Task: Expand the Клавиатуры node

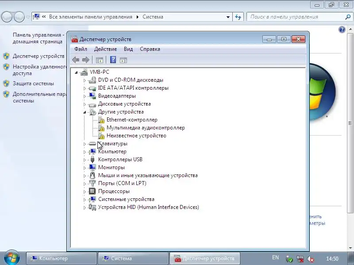Action: (85, 144)
